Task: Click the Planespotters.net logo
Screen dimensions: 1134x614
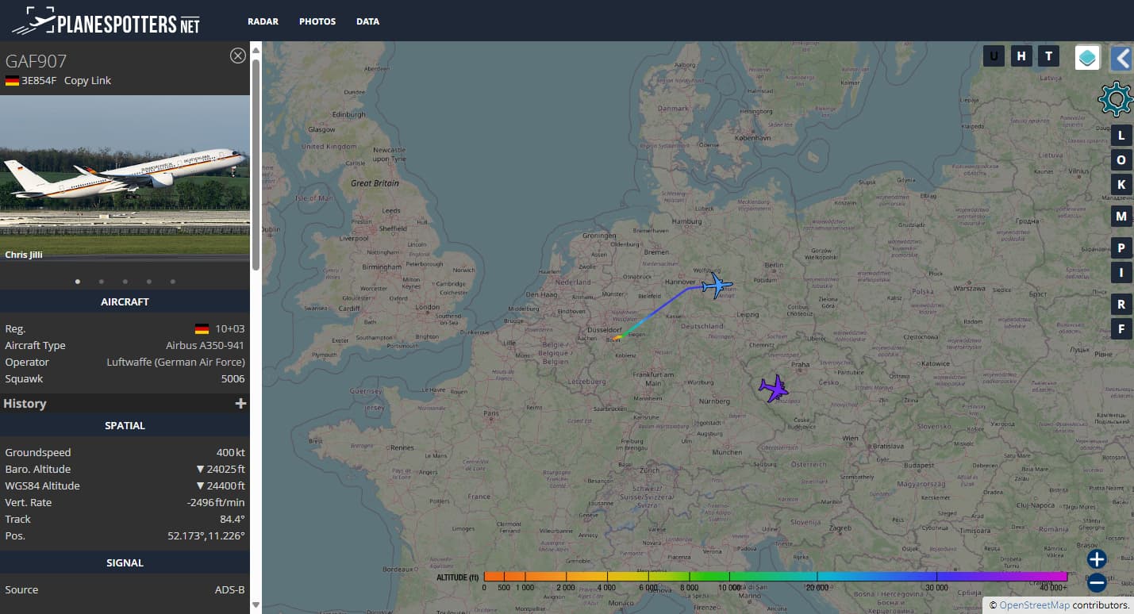Action: pos(106,21)
